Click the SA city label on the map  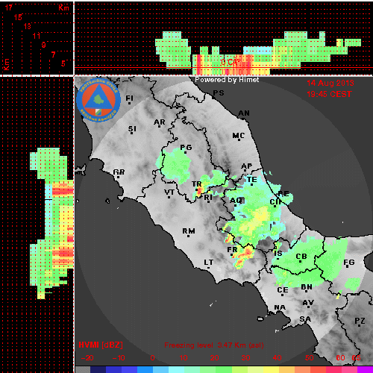click(305, 319)
